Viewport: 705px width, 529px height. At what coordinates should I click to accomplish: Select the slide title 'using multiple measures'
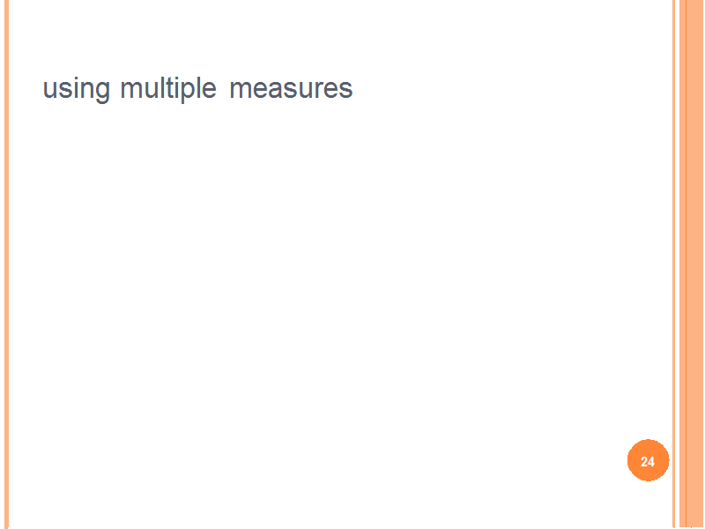coord(197,89)
